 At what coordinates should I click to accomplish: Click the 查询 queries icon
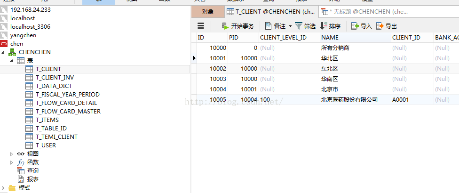[x=21, y=171]
